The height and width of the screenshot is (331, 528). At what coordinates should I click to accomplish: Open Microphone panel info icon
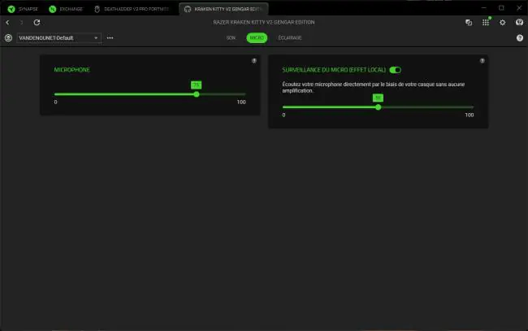click(x=254, y=61)
